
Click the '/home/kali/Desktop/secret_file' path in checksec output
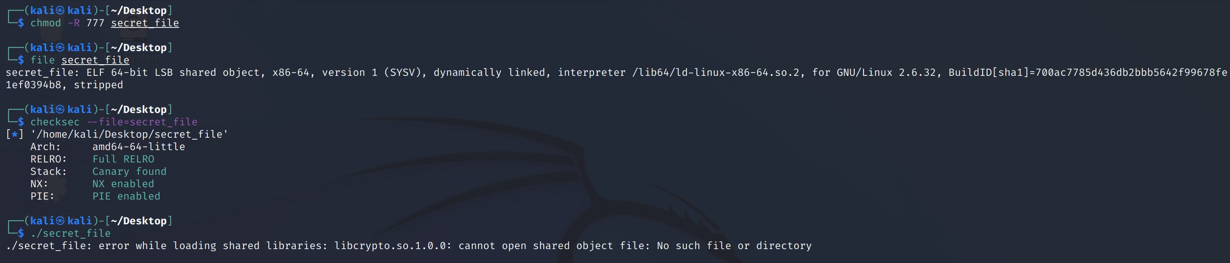pyautogui.click(x=129, y=134)
